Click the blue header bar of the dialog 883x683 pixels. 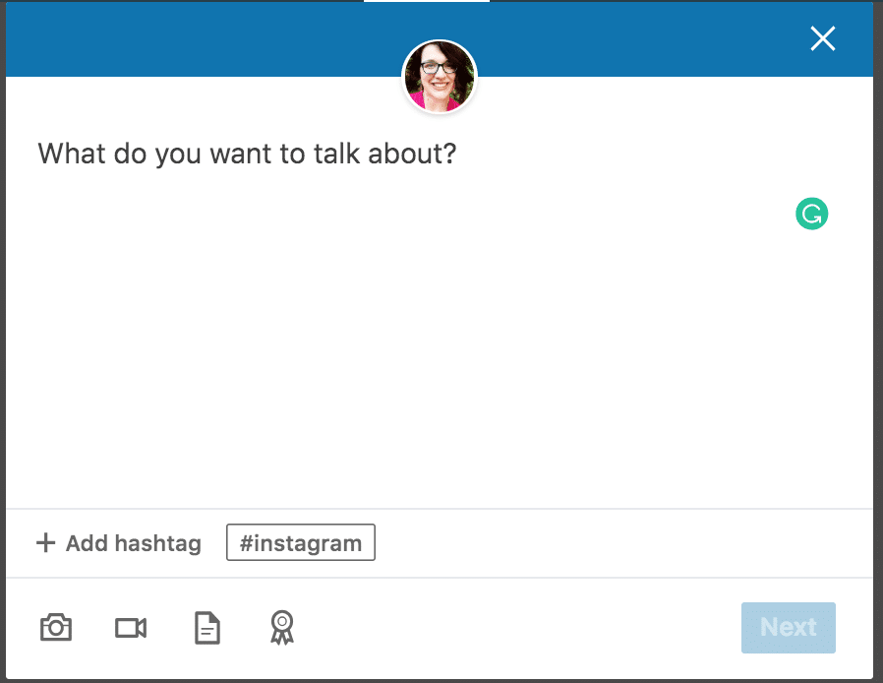197,39
